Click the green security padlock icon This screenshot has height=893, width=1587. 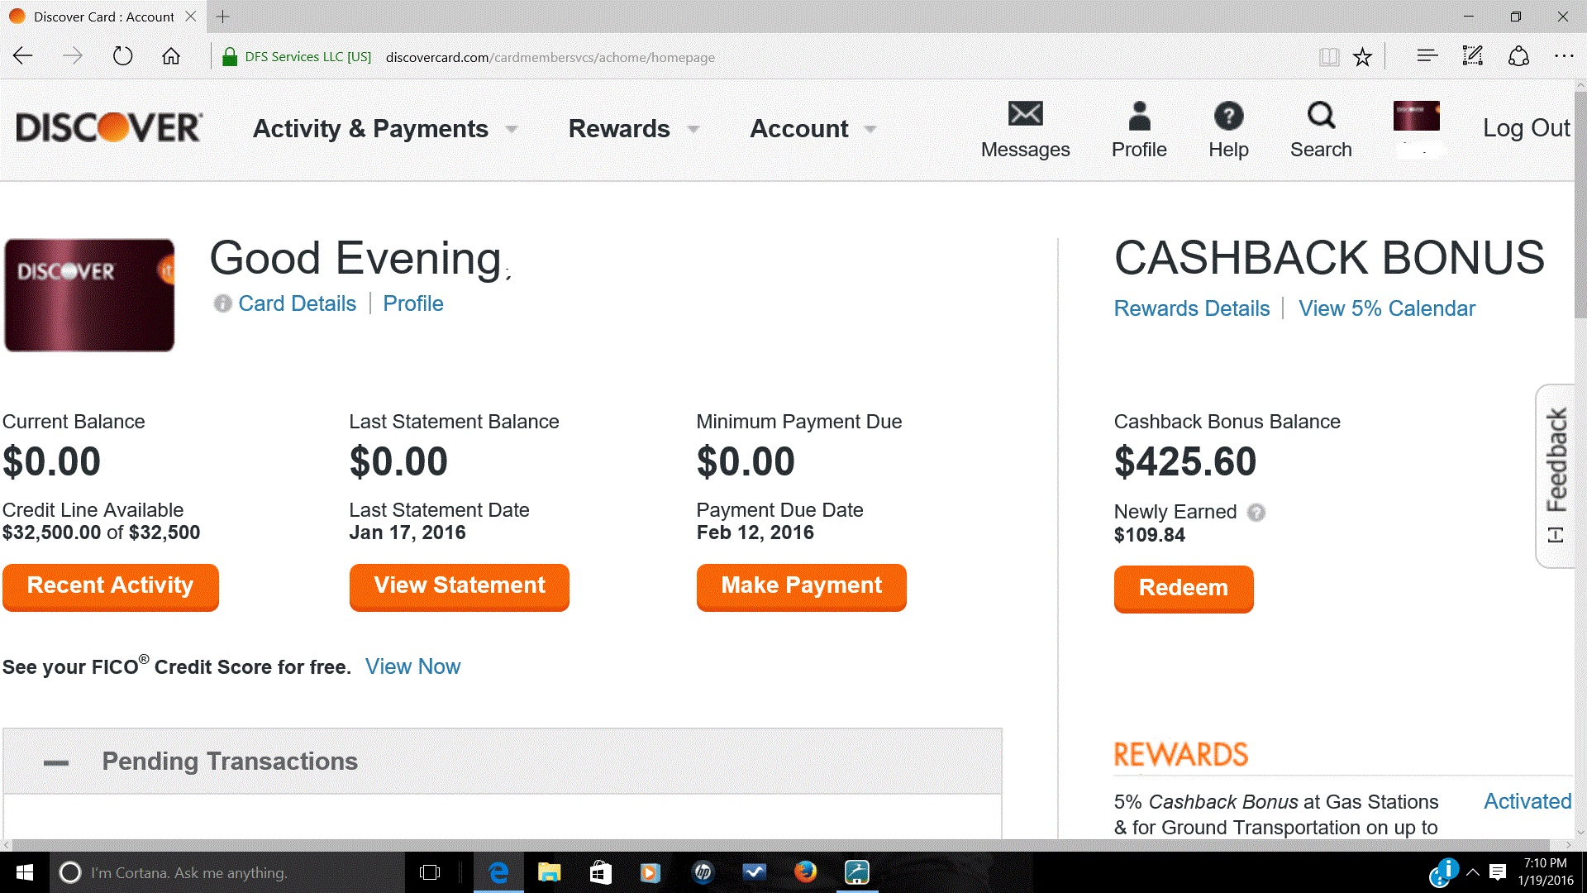[230, 56]
